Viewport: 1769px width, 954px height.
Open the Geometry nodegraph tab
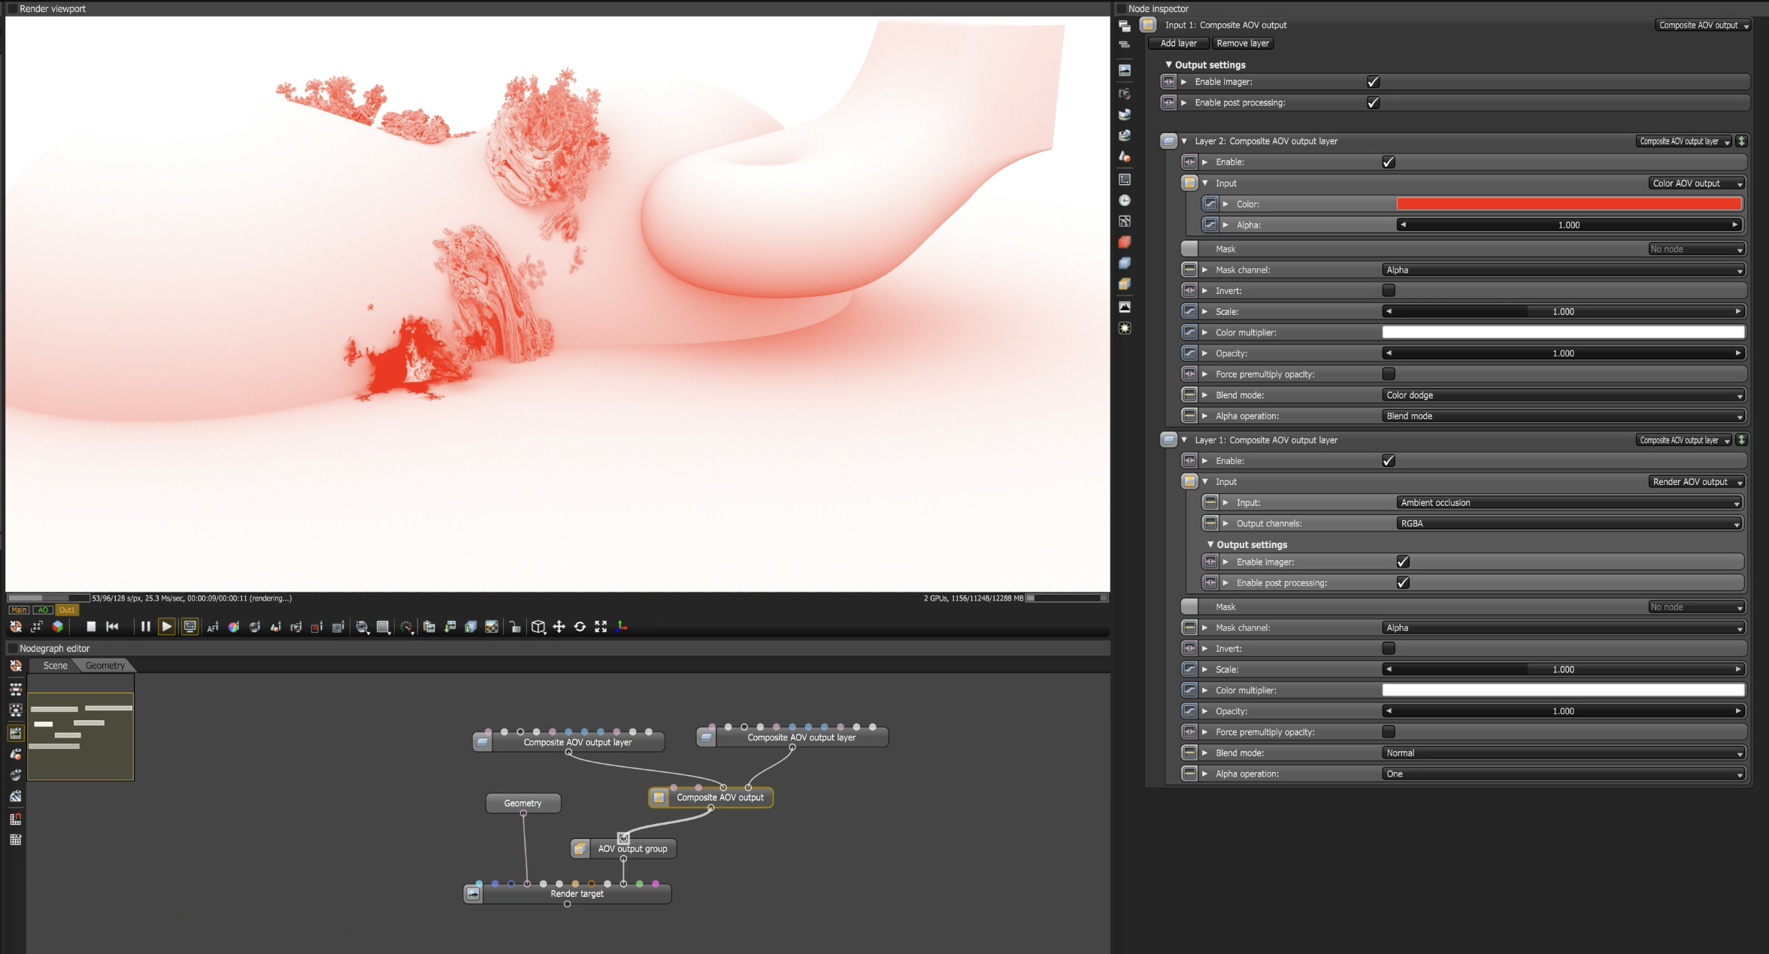coord(105,665)
